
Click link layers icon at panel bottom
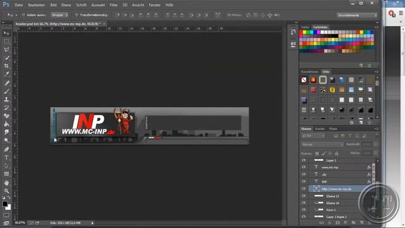click(x=321, y=222)
